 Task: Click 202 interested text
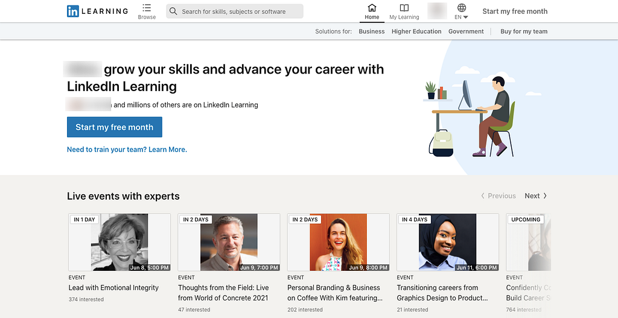click(305, 310)
